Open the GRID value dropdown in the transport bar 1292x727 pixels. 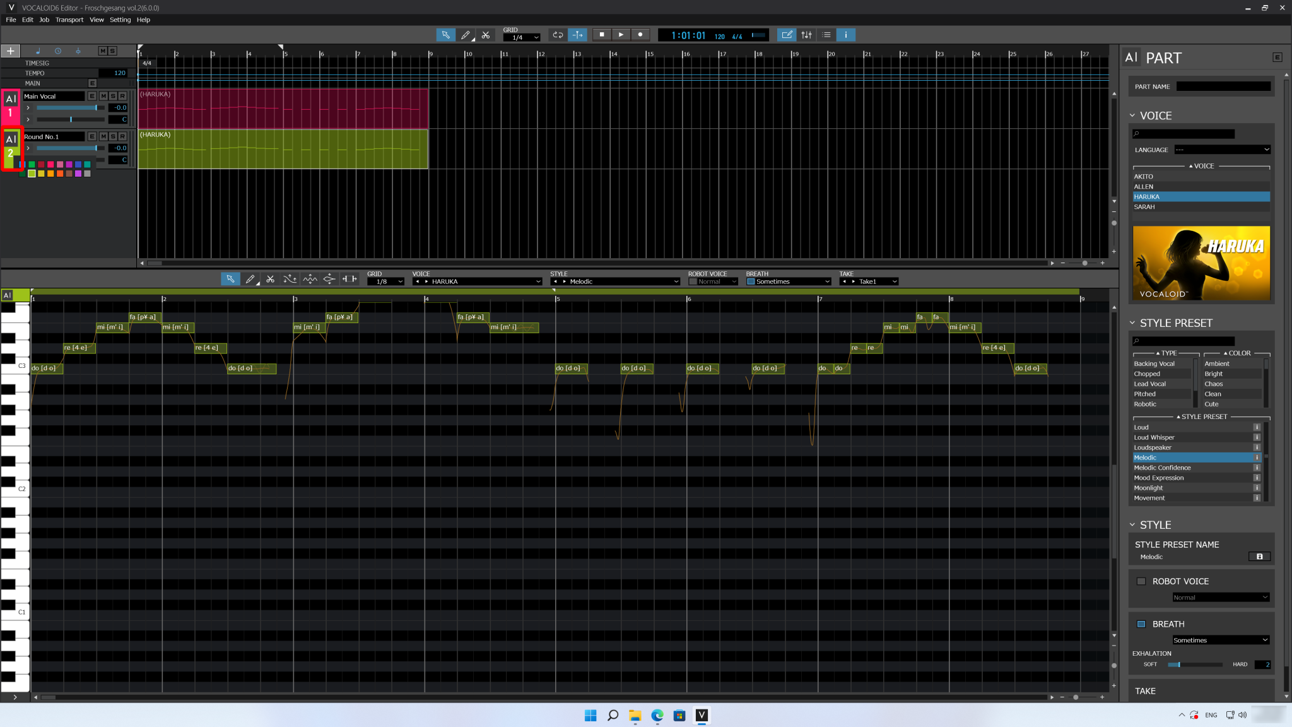point(522,37)
